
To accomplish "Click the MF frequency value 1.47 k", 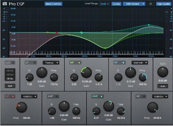I will [99, 84].
